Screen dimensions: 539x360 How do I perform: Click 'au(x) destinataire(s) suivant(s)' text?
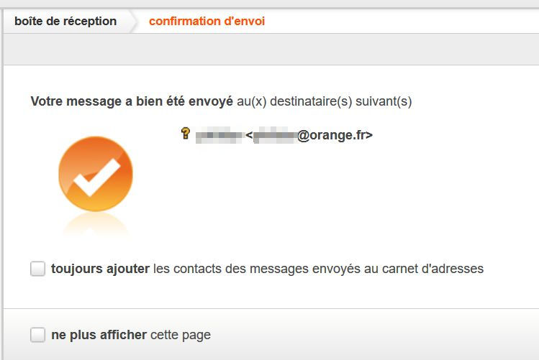(x=324, y=101)
